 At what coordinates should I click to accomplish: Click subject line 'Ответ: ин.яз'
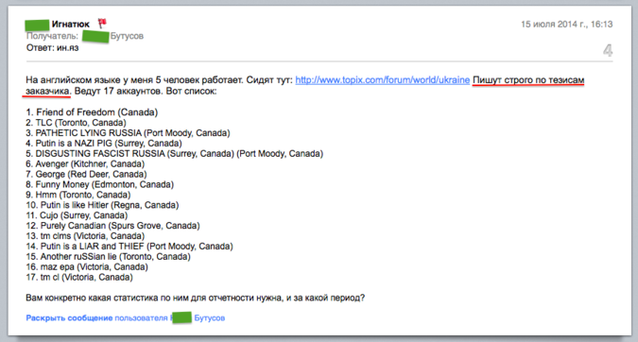pos(53,48)
